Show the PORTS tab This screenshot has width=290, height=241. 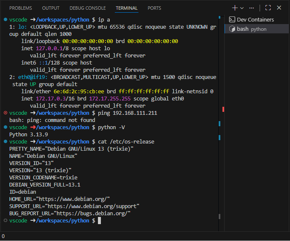[x=154, y=8]
